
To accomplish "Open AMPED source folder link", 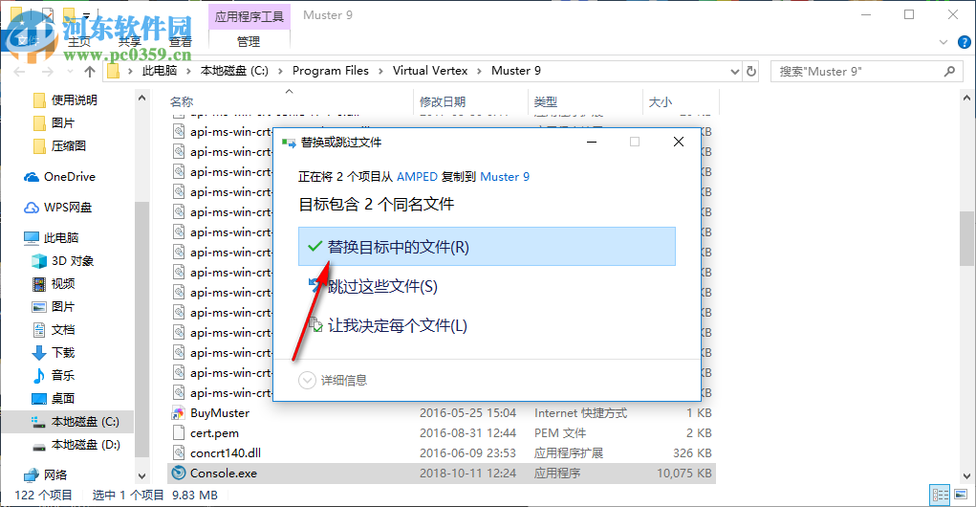I will pyautogui.click(x=417, y=177).
